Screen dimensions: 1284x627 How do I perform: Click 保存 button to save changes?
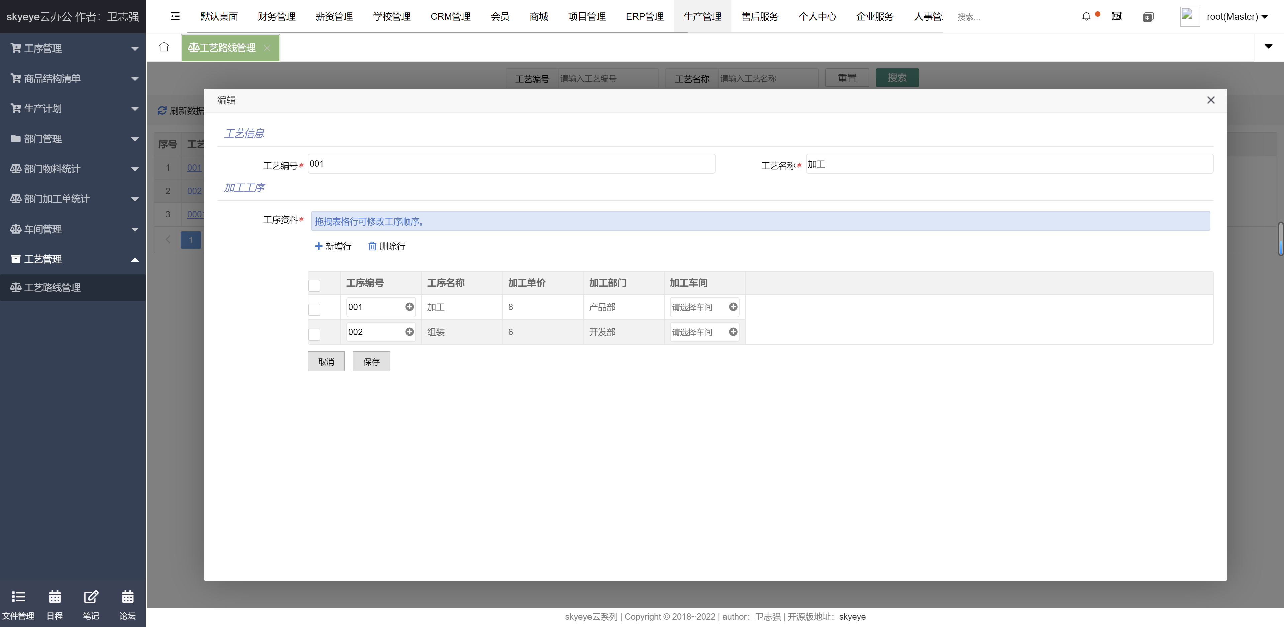click(x=371, y=361)
